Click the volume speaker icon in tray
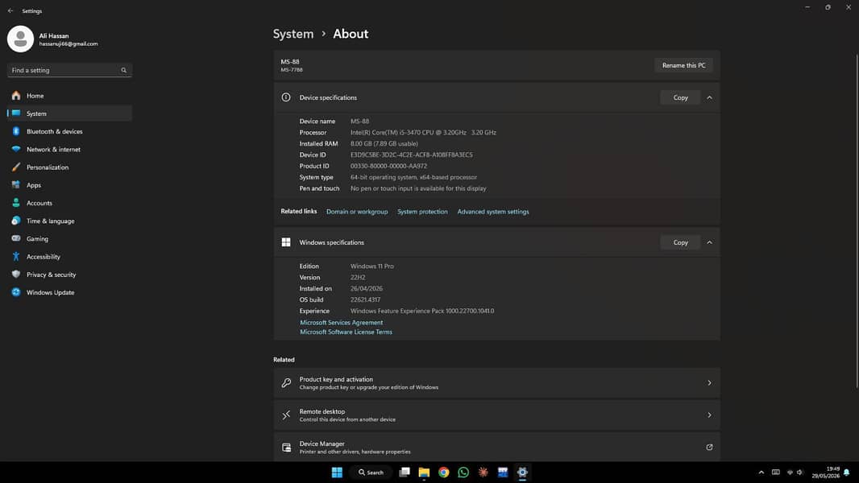Image resolution: width=859 pixels, height=483 pixels. click(800, 472)
